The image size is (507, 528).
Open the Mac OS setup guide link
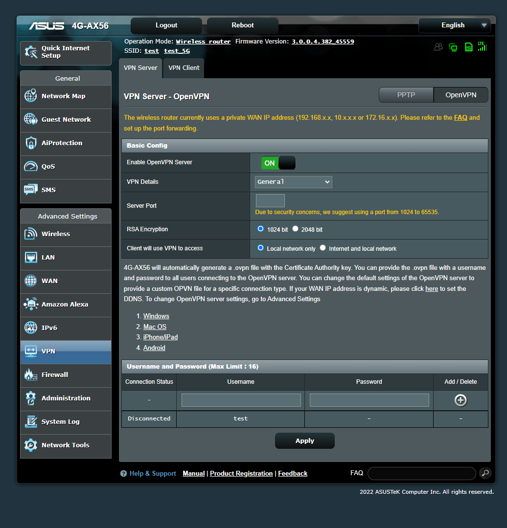(155, 327)
